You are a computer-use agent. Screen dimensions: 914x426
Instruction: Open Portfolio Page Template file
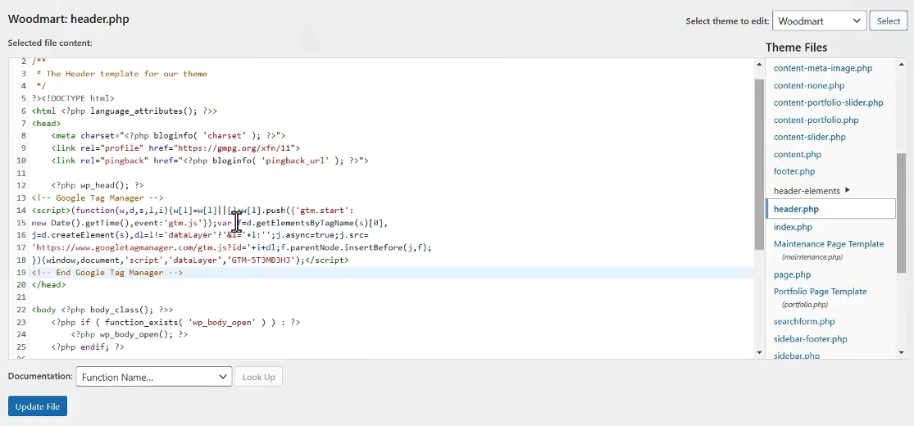[820, 291]
